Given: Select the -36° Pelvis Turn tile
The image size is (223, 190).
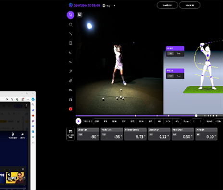Looking at the screenshot, I should 111,134.
